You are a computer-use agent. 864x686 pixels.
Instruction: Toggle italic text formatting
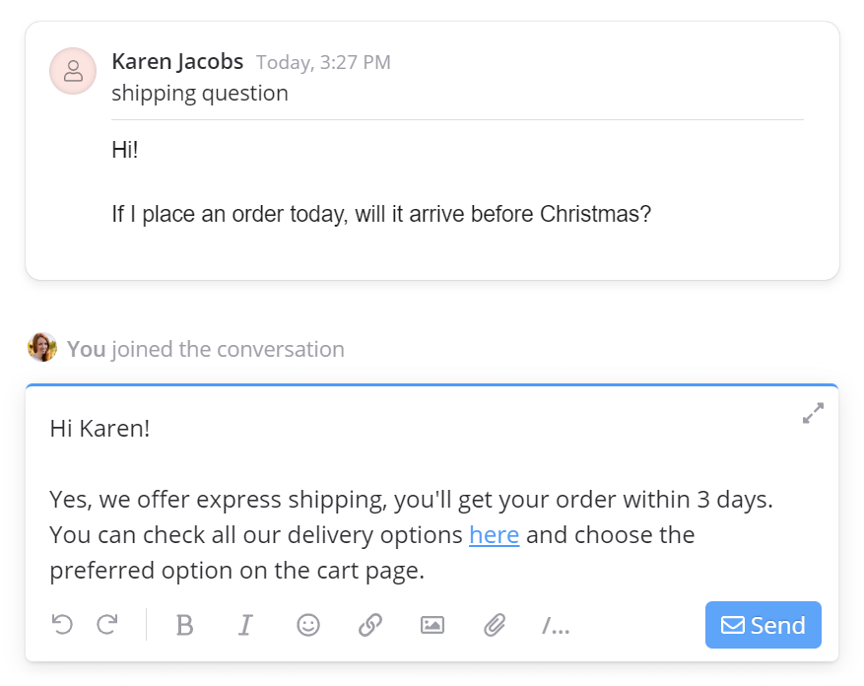pos(245,625)
